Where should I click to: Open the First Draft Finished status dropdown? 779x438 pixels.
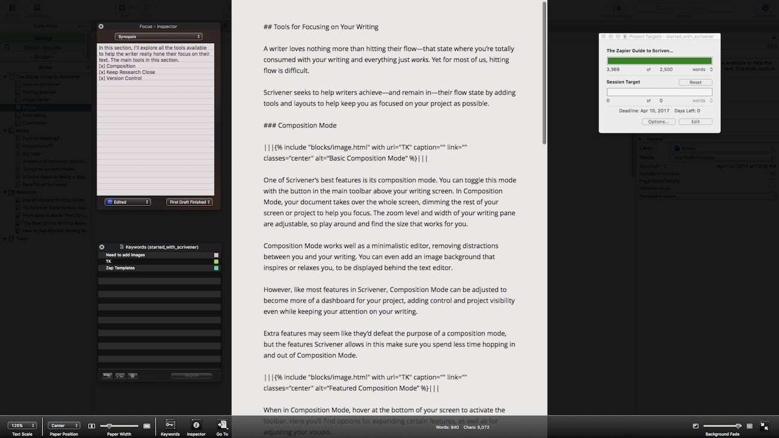point(189,202)
